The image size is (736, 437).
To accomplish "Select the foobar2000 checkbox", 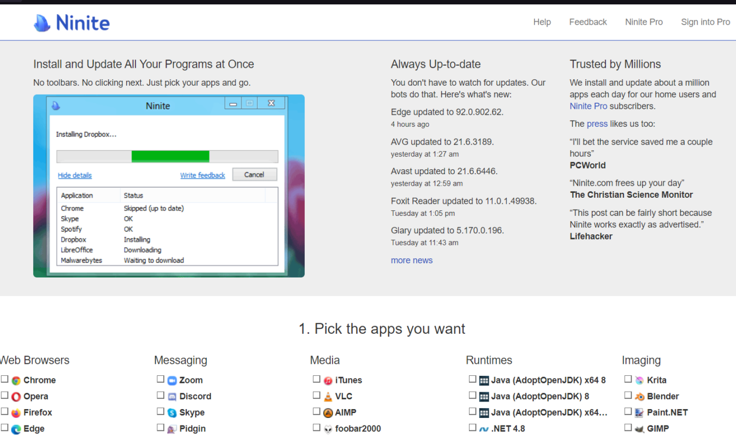I will [317, 428].
